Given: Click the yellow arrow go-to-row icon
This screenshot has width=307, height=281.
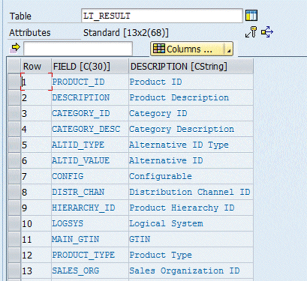Looking at the screenshot, I should [15, 48].
